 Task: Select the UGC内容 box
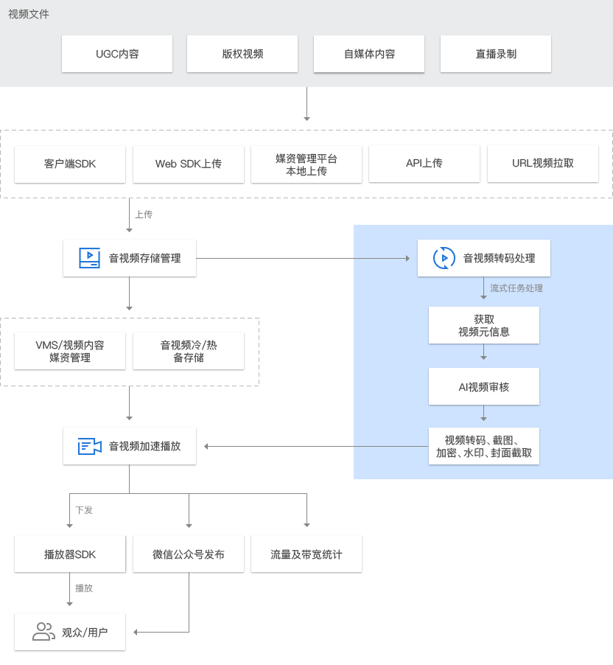[x=117, y=54]
